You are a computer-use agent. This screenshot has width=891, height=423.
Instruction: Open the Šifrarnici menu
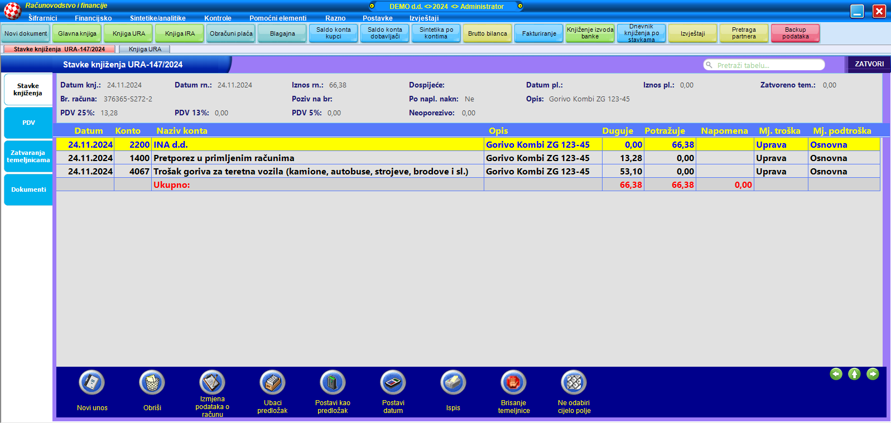click(43, 18)
